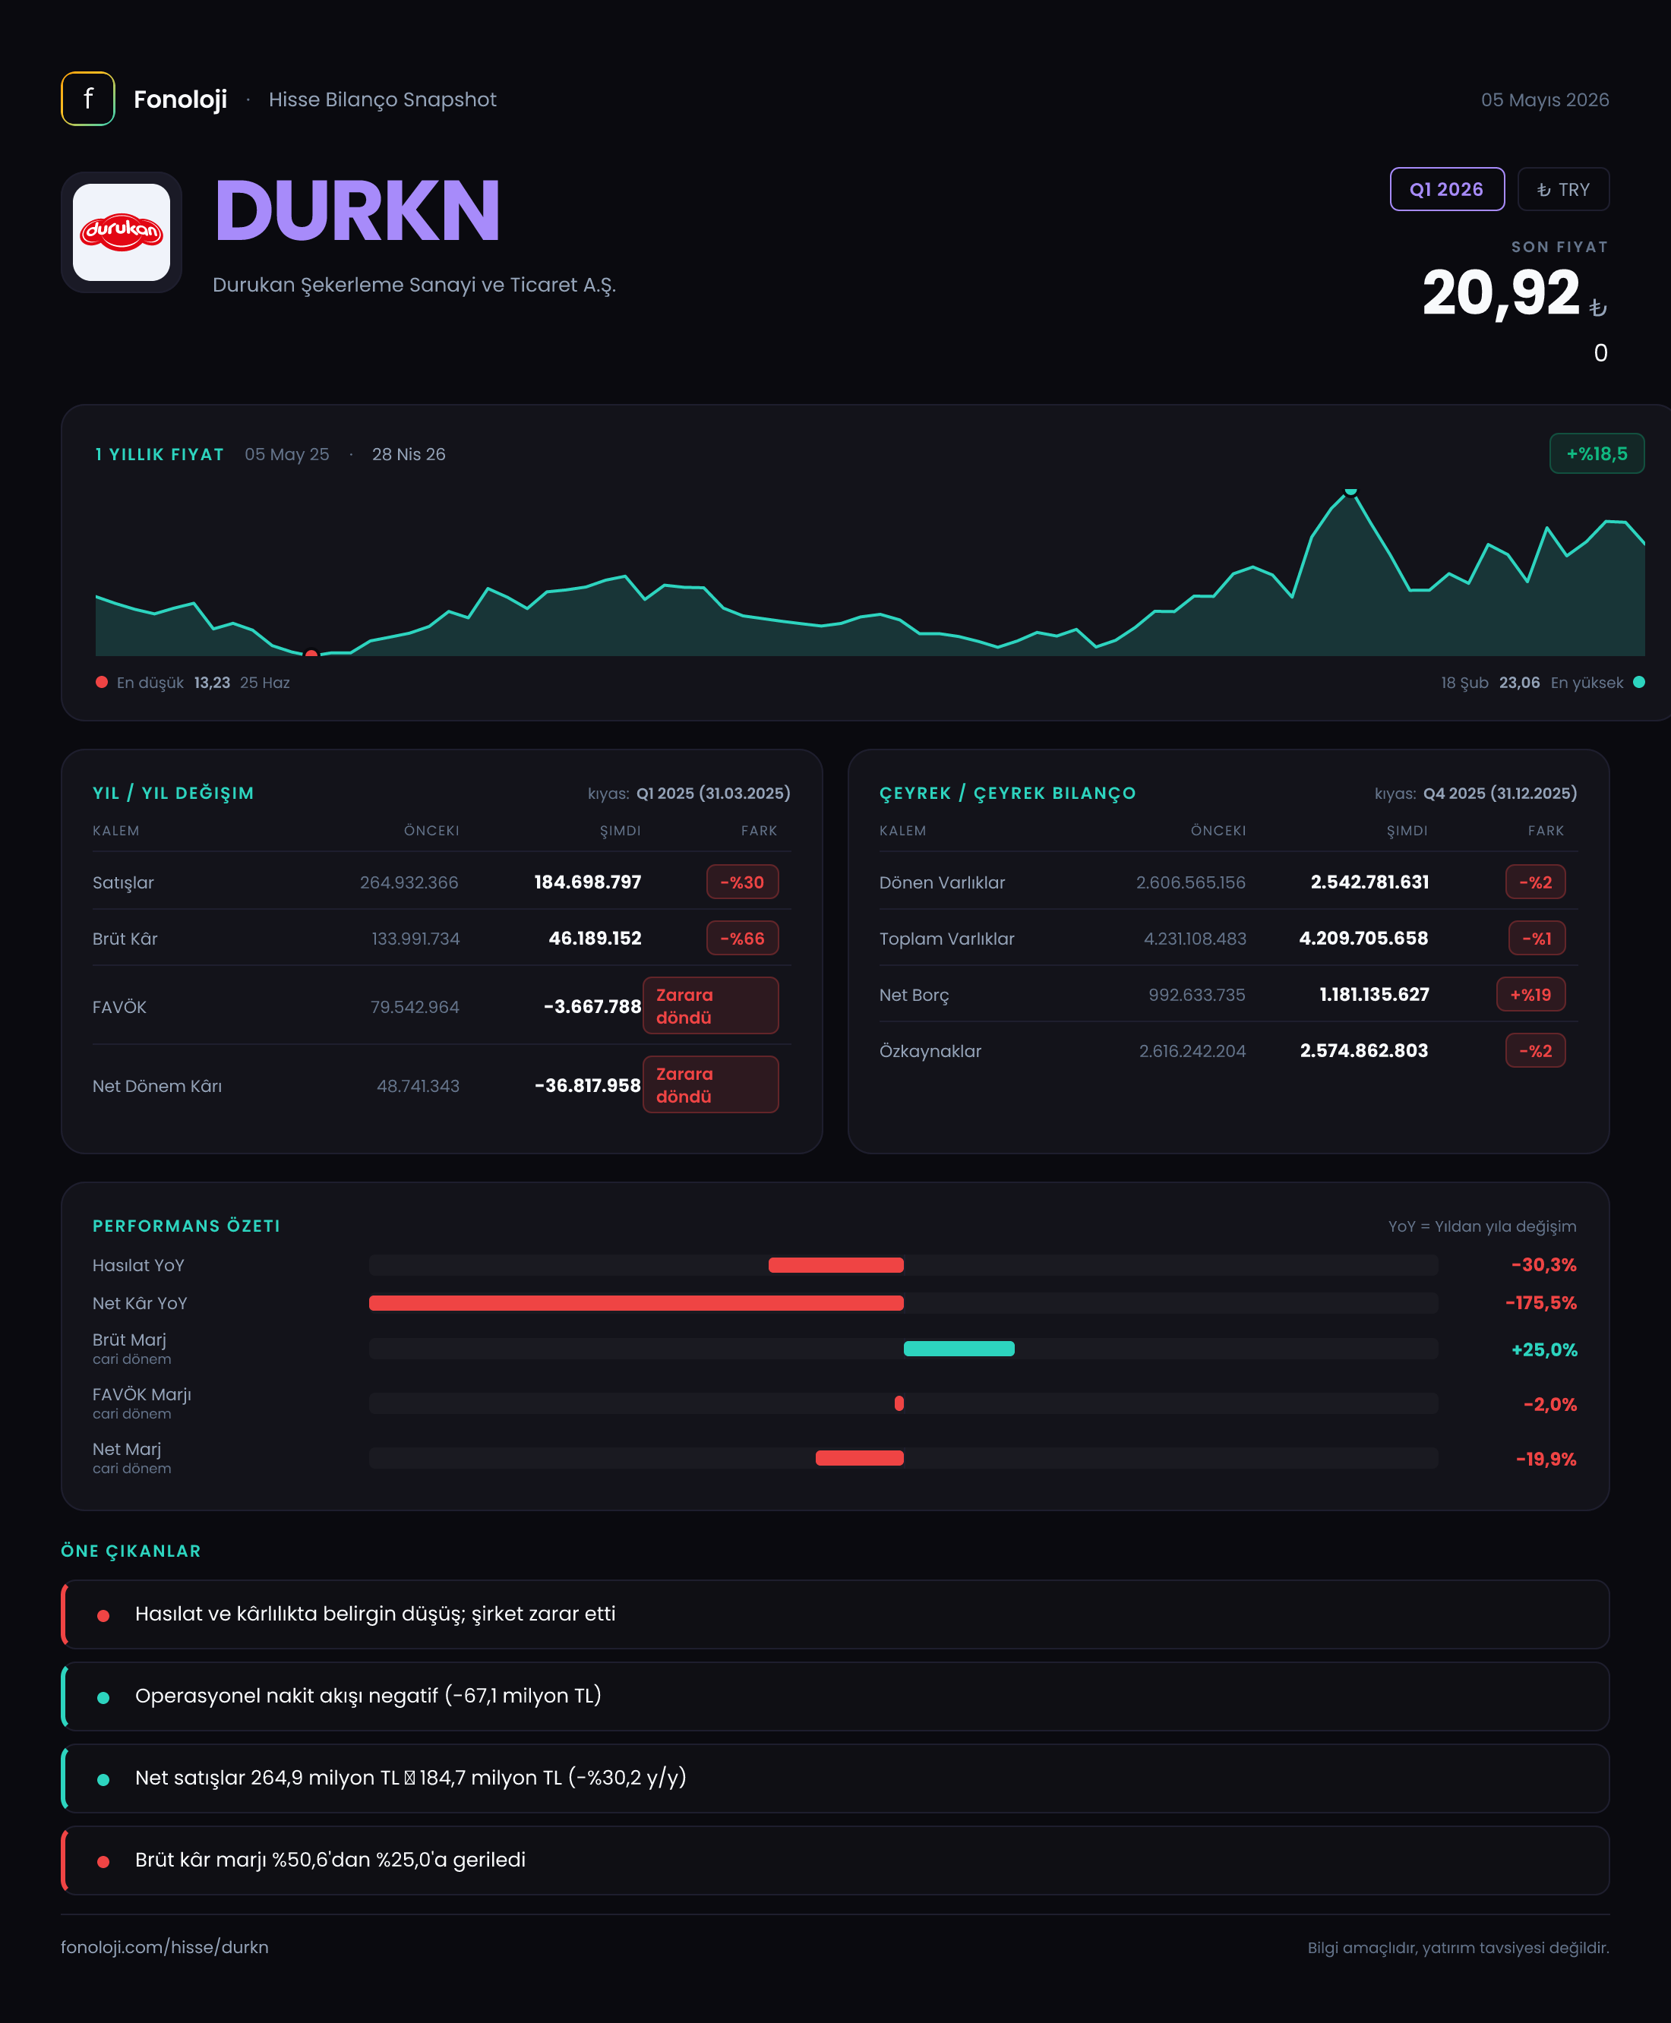Viewport: 1671px width, 2023px height.
Task: Select the Brüt kâr marjı geriledi highlight
Action: coord(835,1860)
